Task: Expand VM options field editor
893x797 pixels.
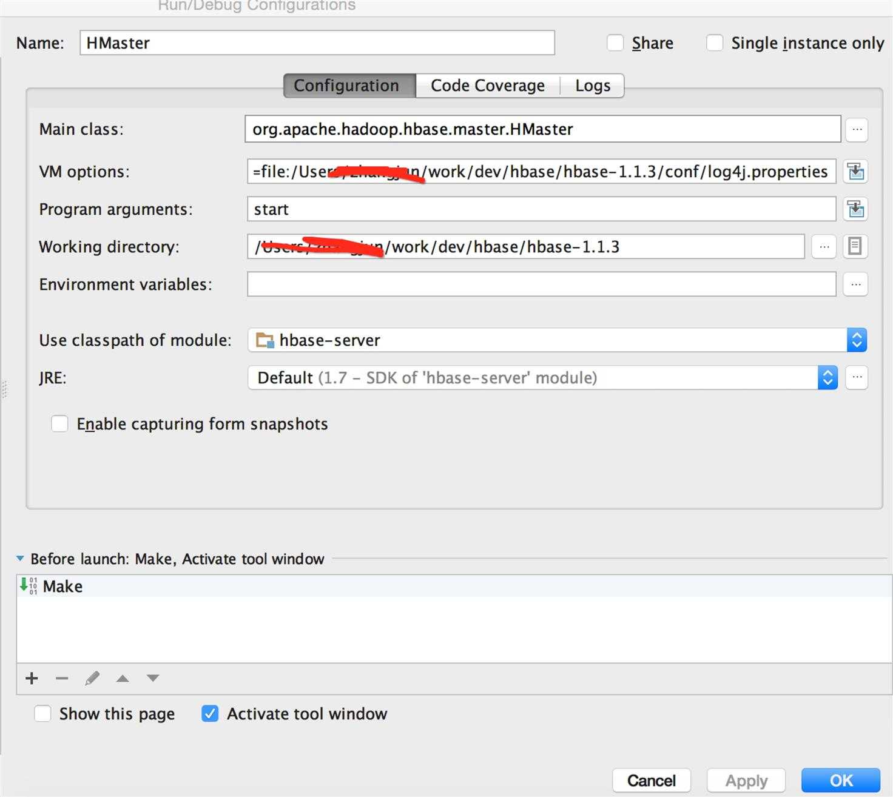Action: (855, 172)
